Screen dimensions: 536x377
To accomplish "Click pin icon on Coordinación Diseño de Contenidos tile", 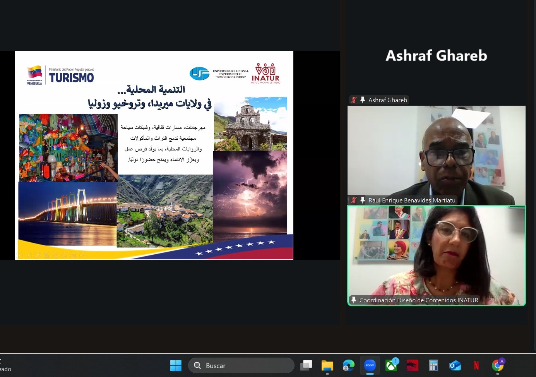I will [354, 300].
